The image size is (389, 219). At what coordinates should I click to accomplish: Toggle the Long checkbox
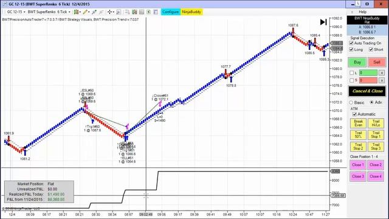click(x=351, y=49)
